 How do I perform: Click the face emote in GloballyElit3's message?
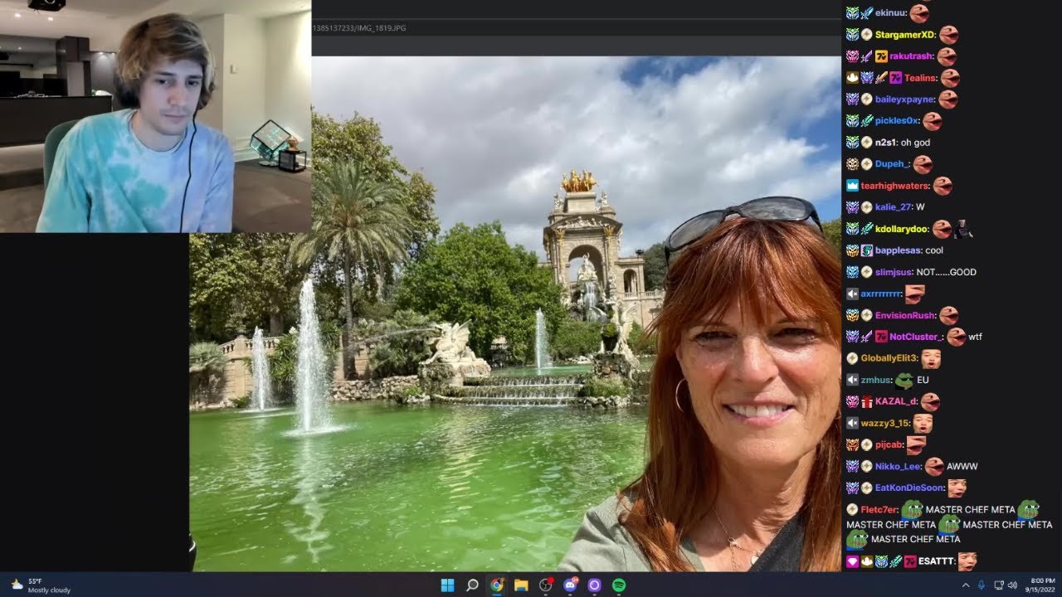(931, 358)
